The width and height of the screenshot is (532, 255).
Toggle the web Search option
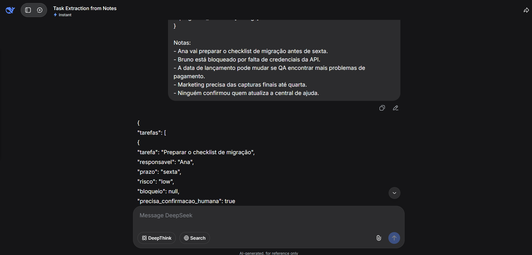pos(195,238)
